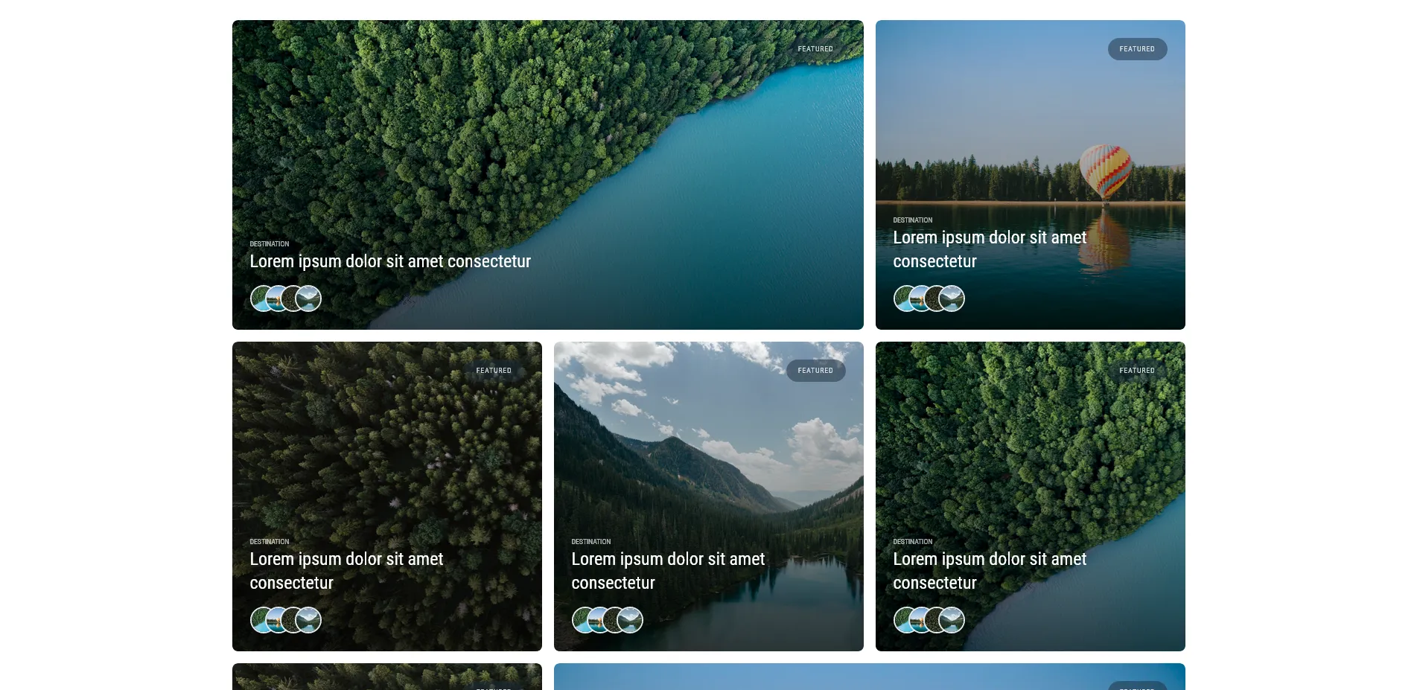Click the FEATURED badge on the forest lake card

815,49
